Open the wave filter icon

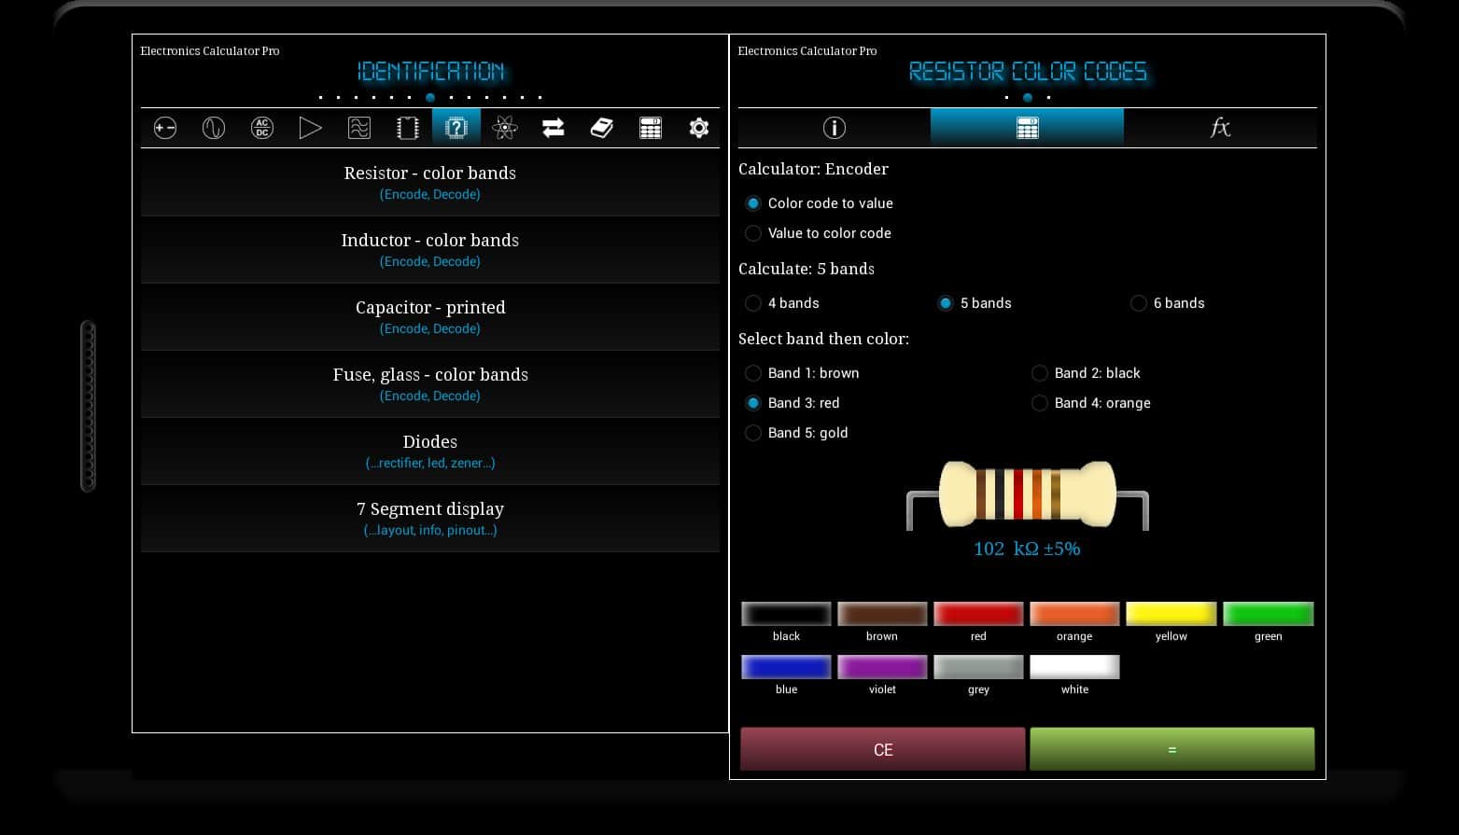pos(359,128)
